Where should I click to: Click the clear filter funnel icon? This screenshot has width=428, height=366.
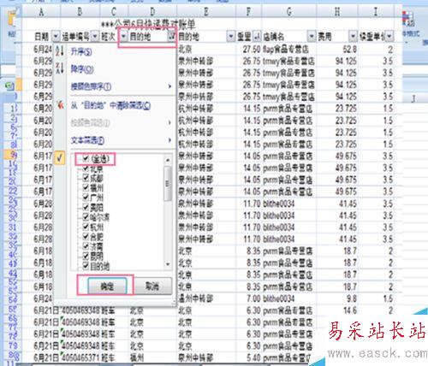[60, 105]
